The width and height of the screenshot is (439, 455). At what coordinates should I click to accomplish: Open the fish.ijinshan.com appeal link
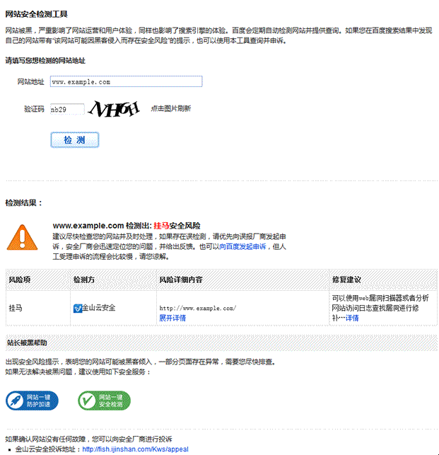[136, 449]
